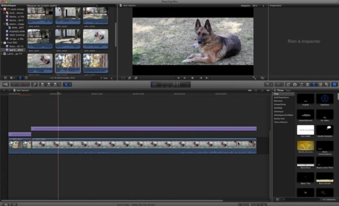Collapse the Fred SSD drive
The height and width of the screenshot is (206, 339).
pyautogui.click(x=2, y=42)
